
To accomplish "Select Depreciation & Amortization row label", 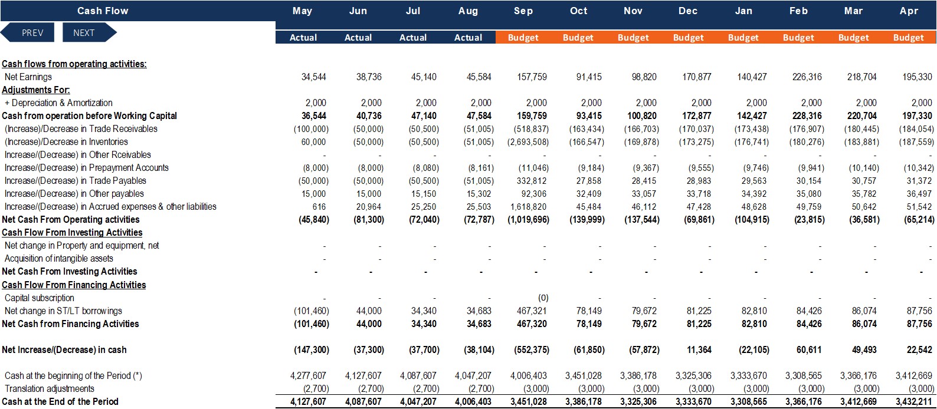I will 58,103.
